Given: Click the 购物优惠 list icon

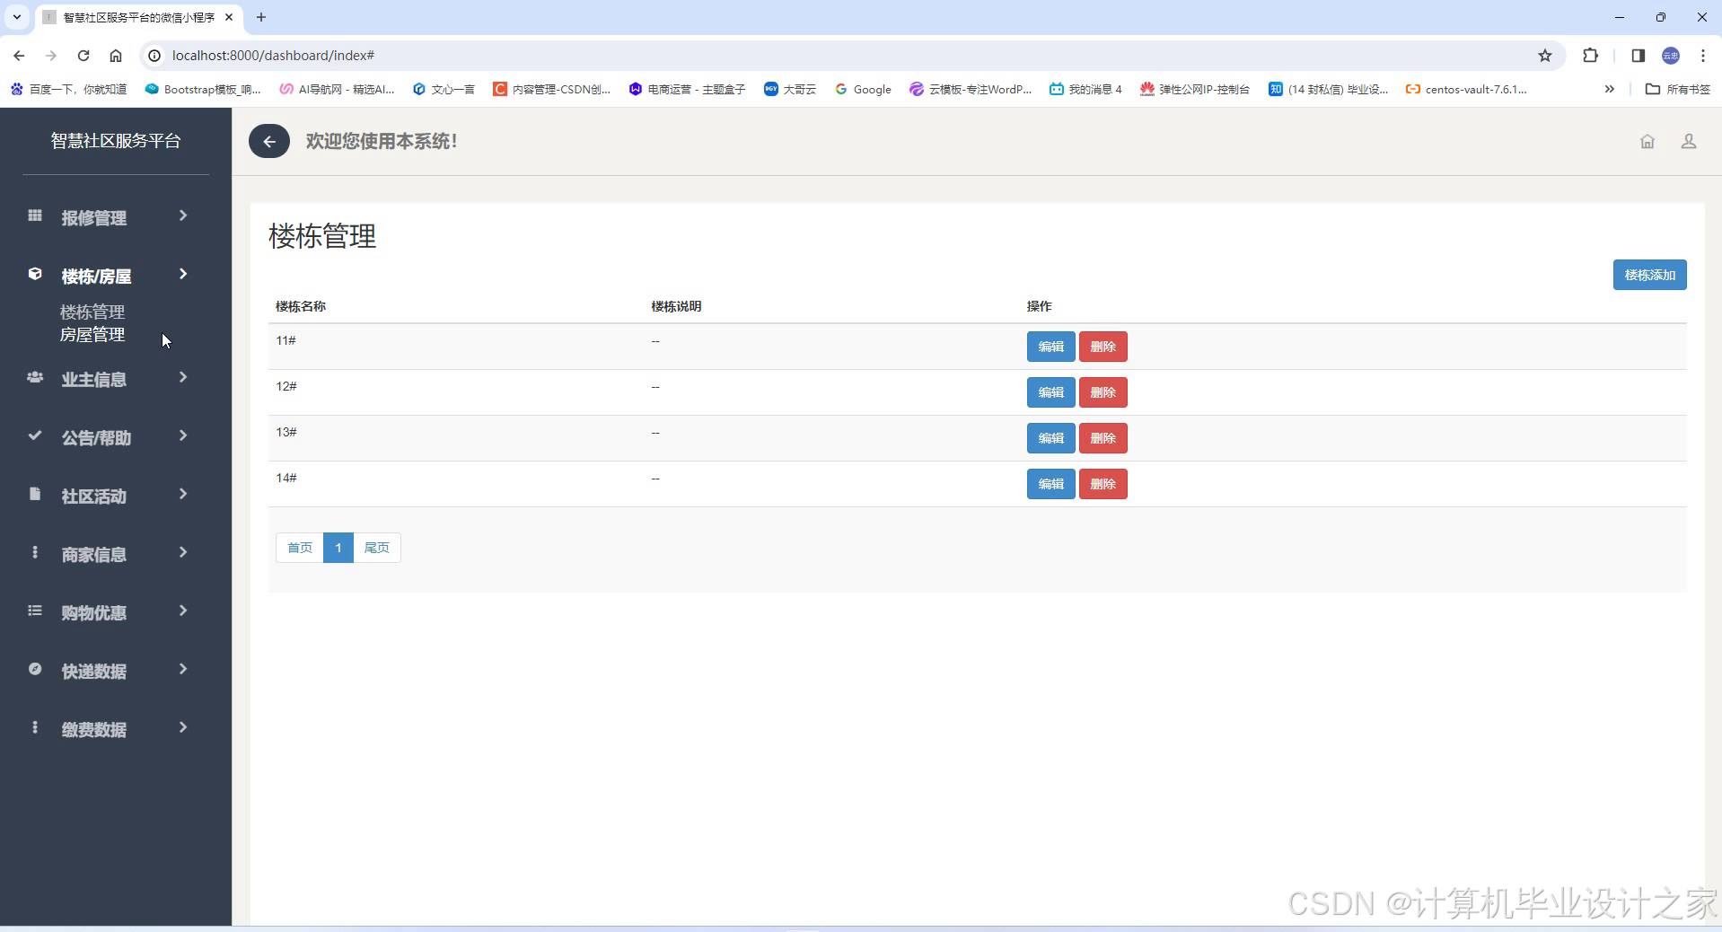Looking at the screenshot, I should click(x=35, y=611).
